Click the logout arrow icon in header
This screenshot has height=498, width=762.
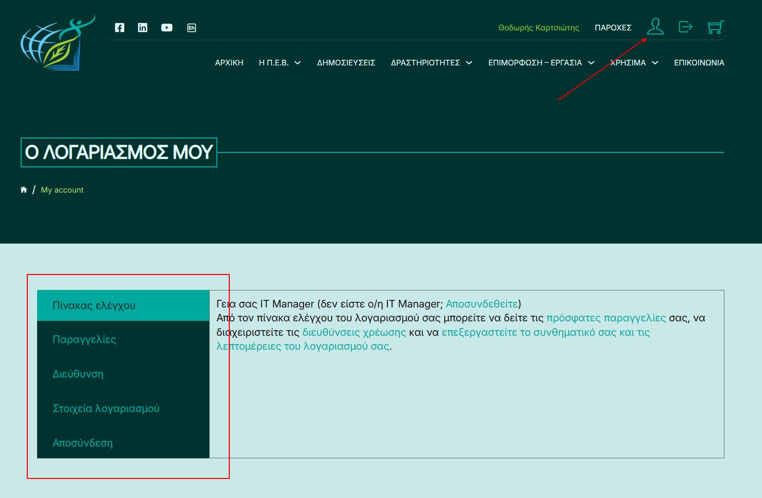pos(685,27)
